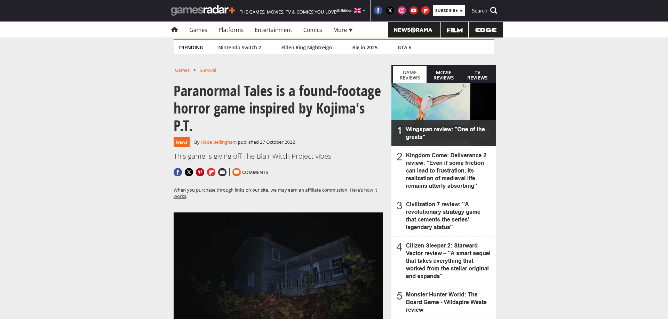The image size is (668, 319).
Task: Open the X (Twitter) icon in header
Action: [390, 10]
